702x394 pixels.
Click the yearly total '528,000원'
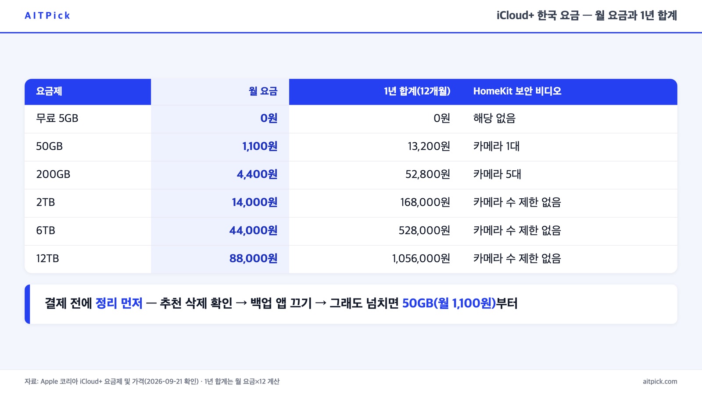coord(424,230)
